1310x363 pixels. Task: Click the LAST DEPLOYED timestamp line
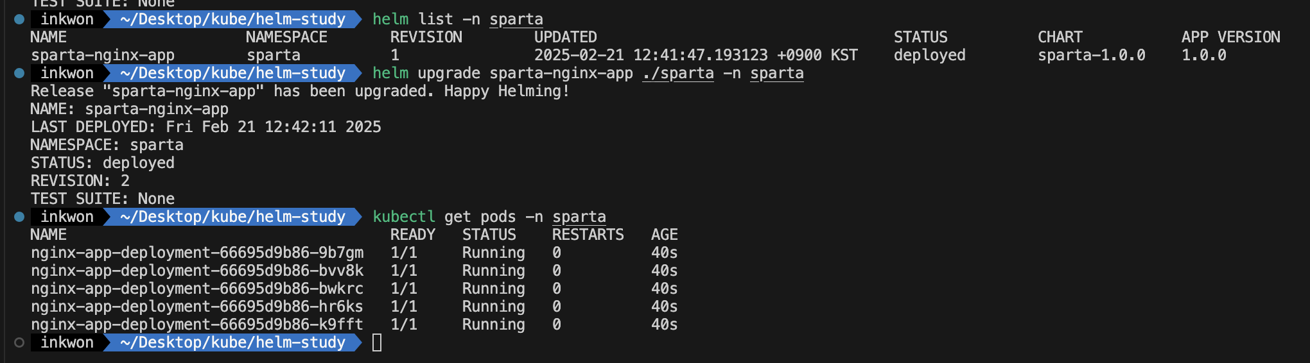pyautogui.click(x=206, y=127)
